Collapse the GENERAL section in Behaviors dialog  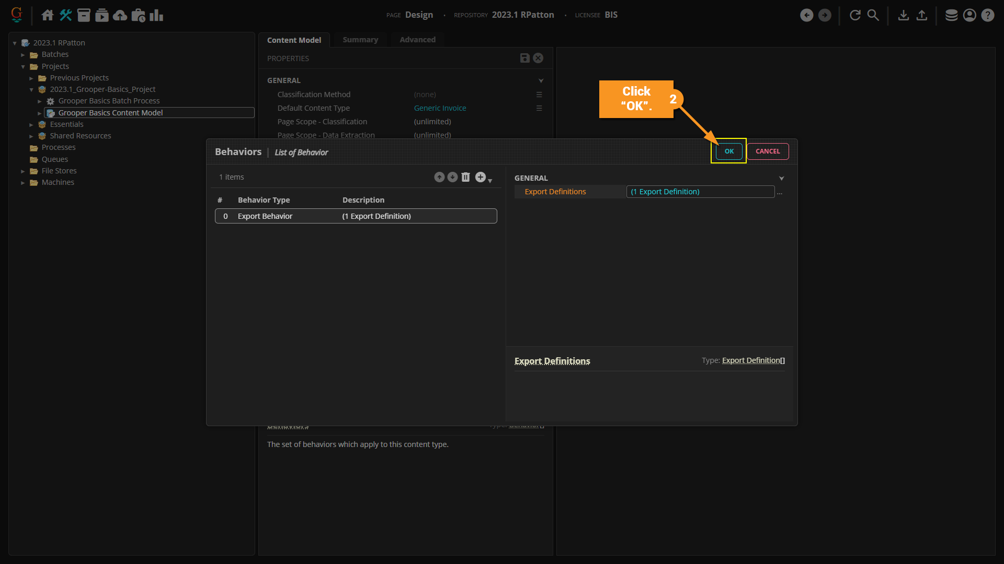pos(781,178)
